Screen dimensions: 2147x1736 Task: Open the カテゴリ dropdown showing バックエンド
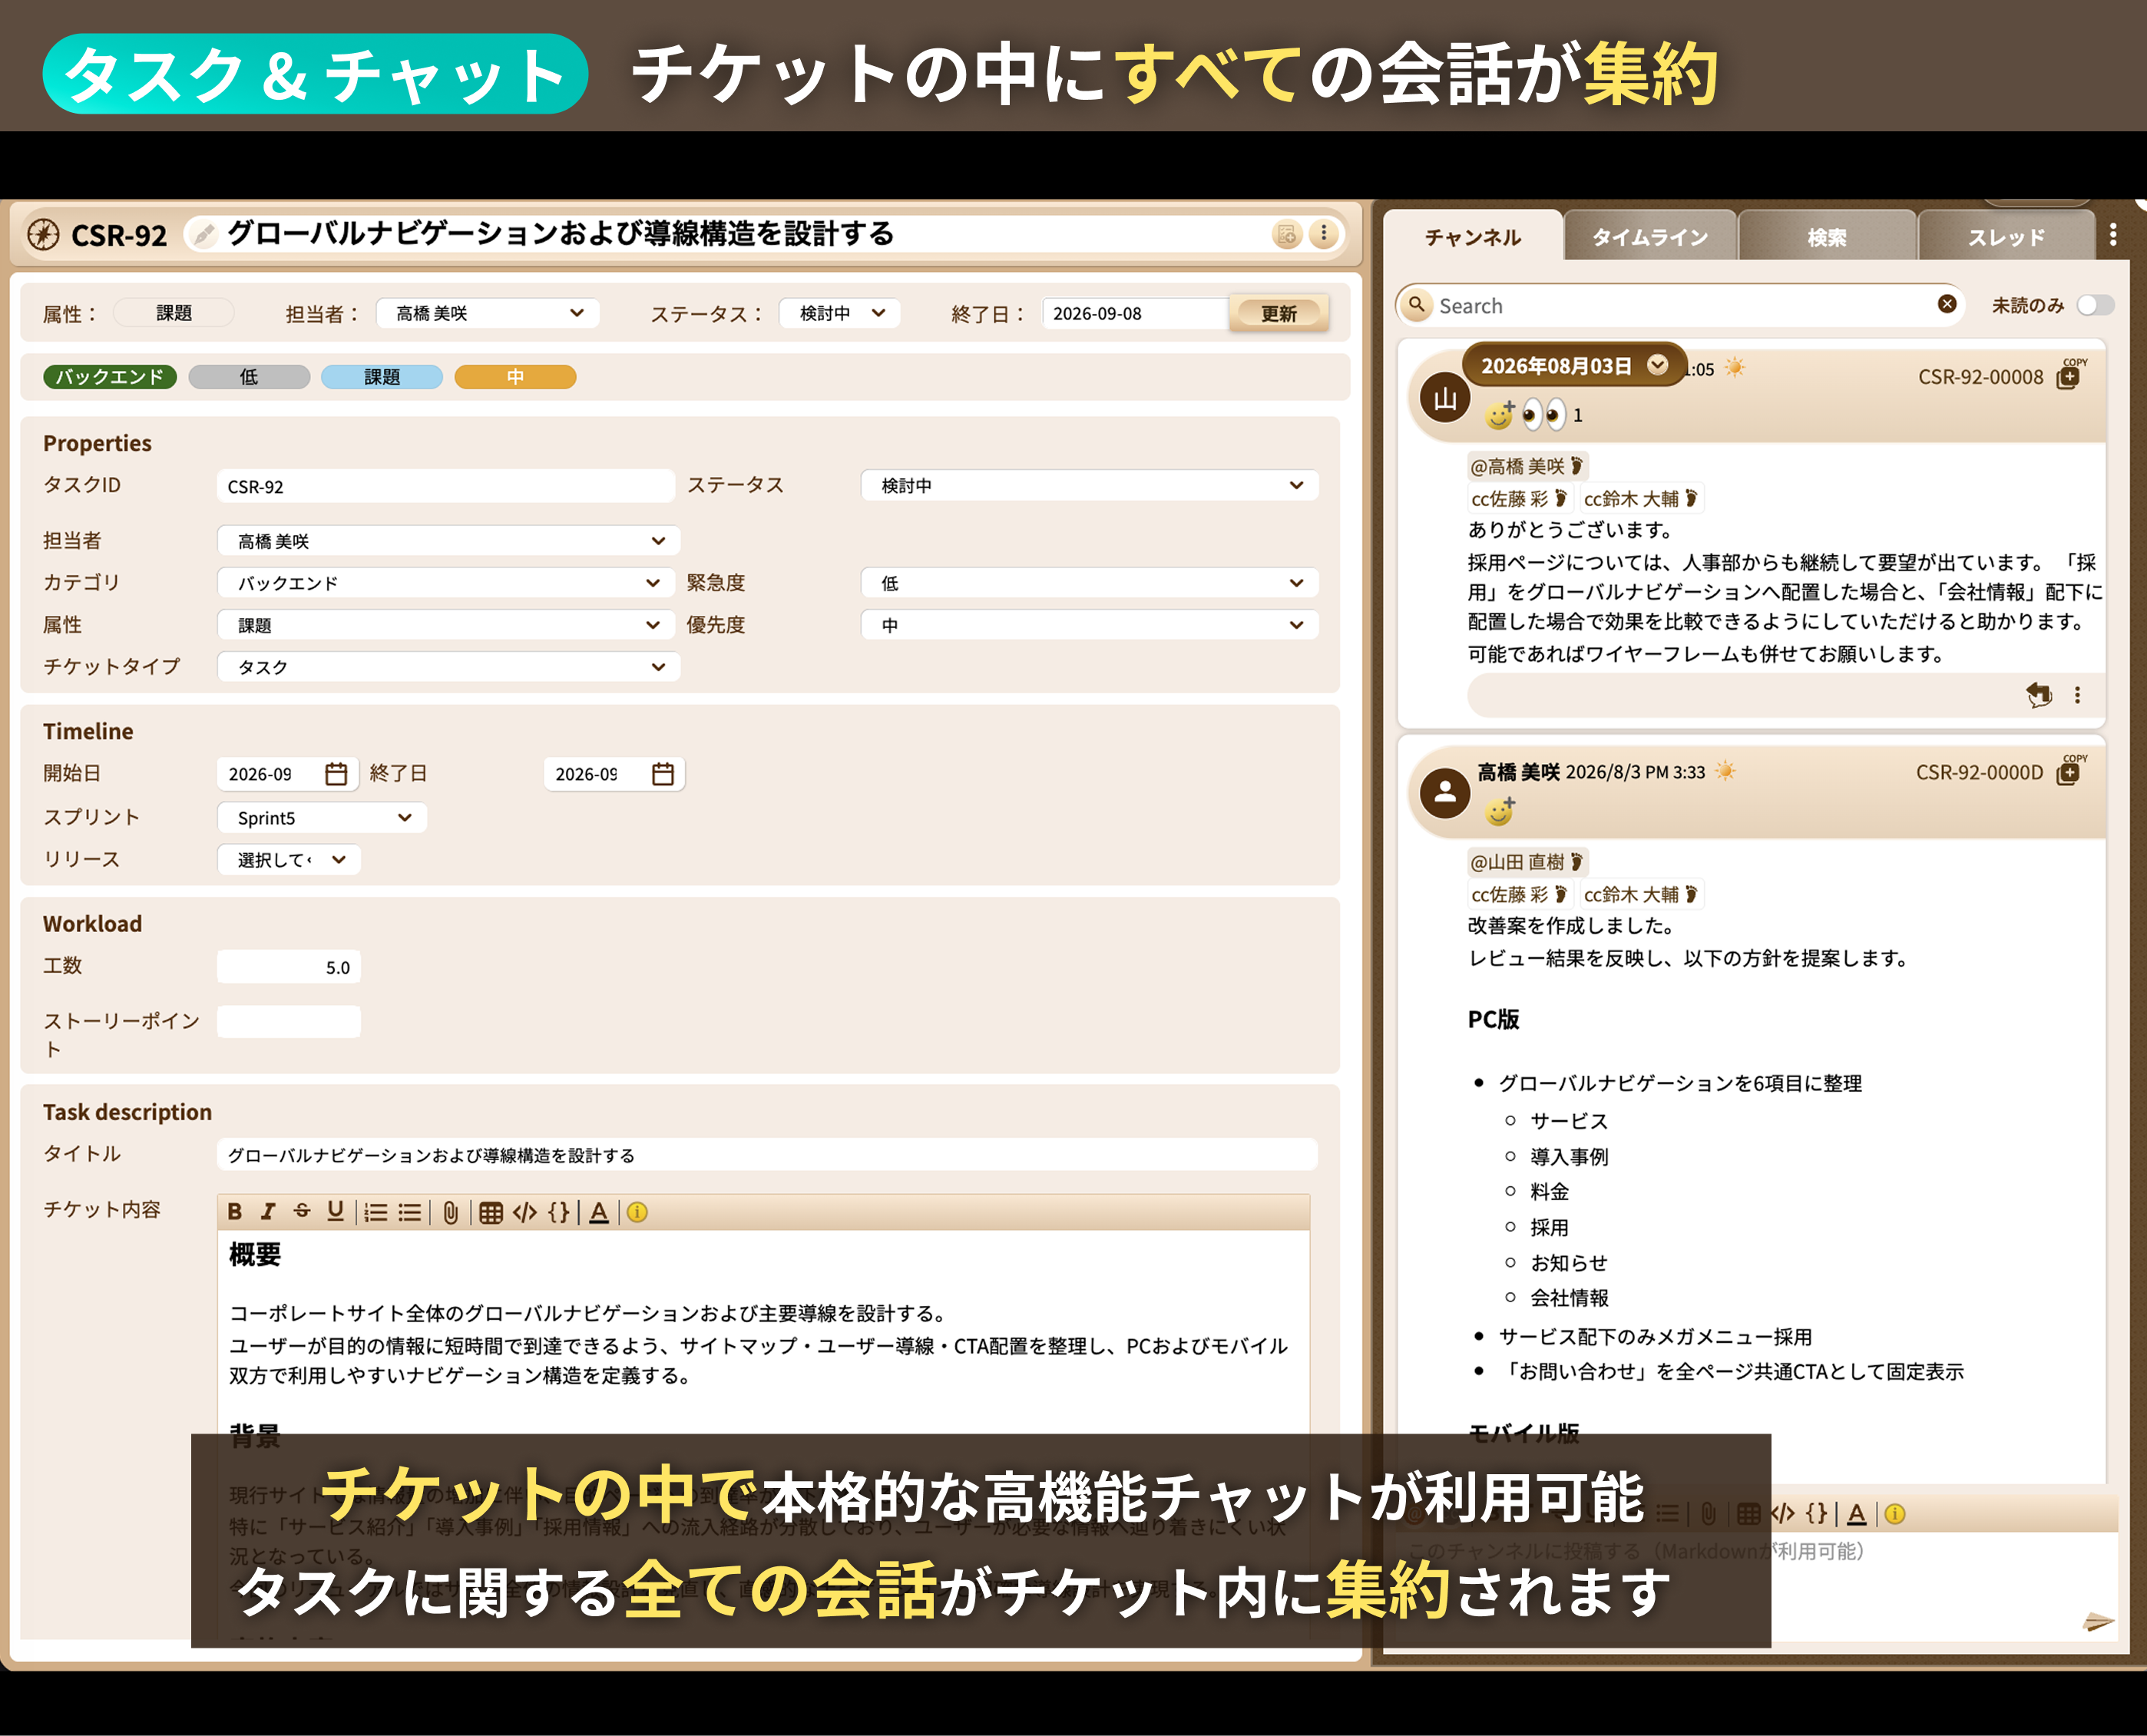[445, 583]
